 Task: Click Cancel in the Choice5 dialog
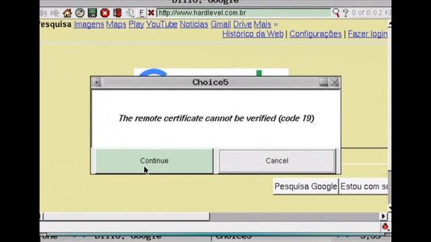pos(277,161)
